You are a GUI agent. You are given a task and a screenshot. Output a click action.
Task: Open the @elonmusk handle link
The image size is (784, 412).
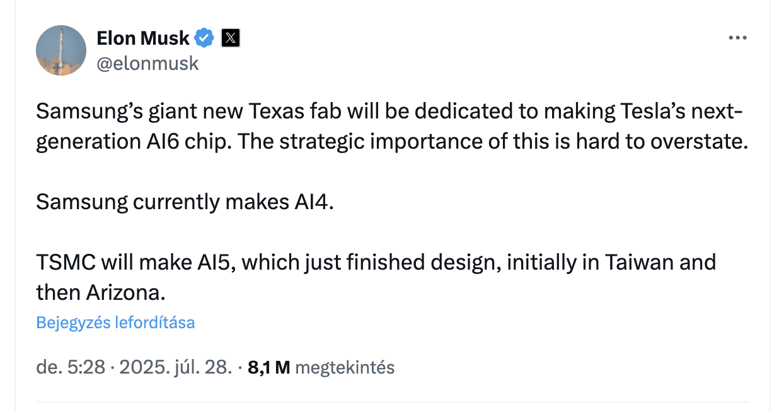pyautogui.click(x=147, y=64)
